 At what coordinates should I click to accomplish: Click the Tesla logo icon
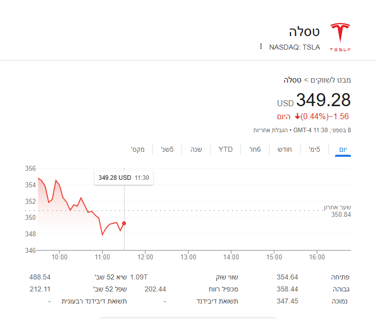pyautogui.click(x=340, y=37)
